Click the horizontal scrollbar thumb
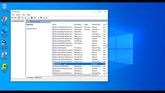The height and width of the screenshot is (93, 165). [76, 75]
